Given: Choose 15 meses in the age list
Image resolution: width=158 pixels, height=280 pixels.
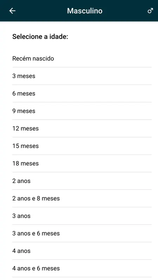Looking at the screenshot, I should pyautogui.click(x=82, y=146).
